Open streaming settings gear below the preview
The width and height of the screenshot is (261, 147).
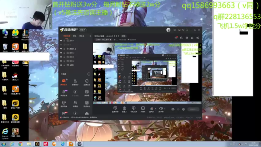tap(183, 109)
